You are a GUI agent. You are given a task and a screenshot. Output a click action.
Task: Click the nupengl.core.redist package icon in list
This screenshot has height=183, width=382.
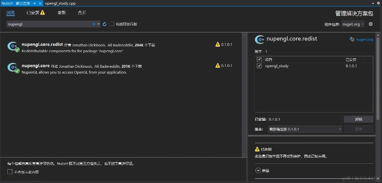tap(13, 46)
